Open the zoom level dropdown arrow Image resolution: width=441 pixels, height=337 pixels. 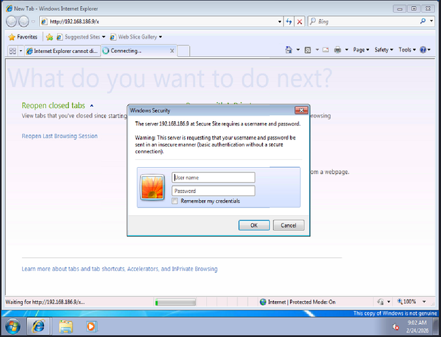tap(424, 302)
